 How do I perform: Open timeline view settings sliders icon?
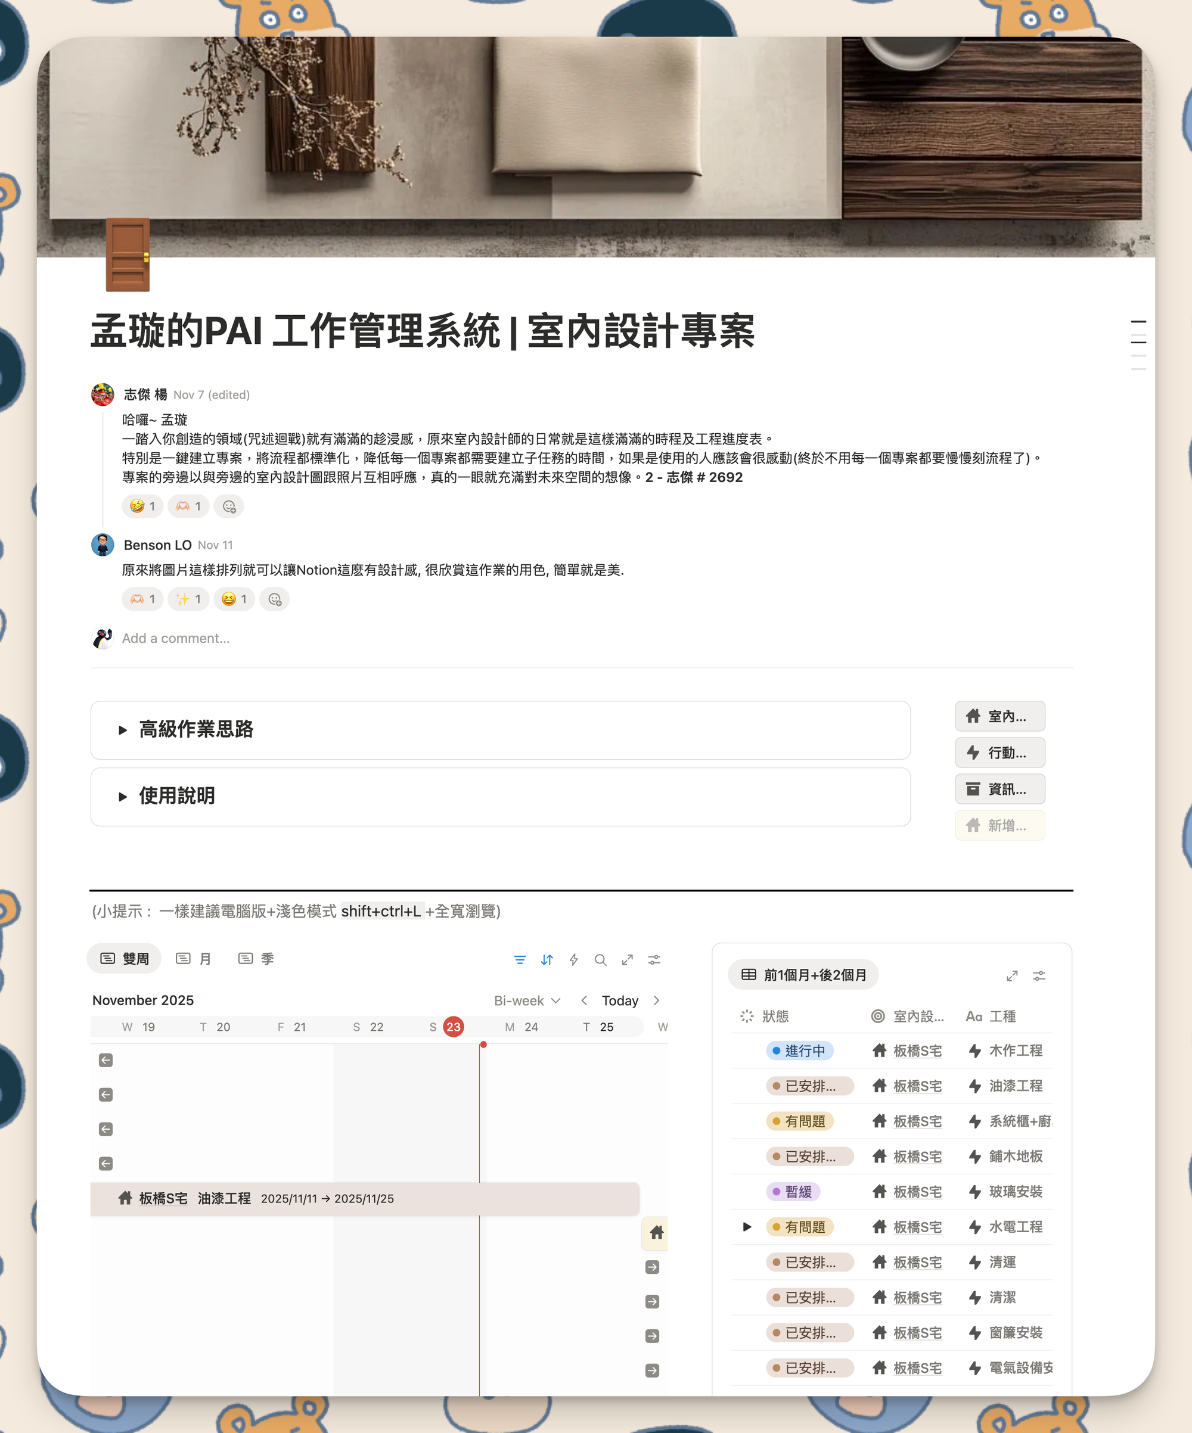pyautogui.click(x=654, y=960)
